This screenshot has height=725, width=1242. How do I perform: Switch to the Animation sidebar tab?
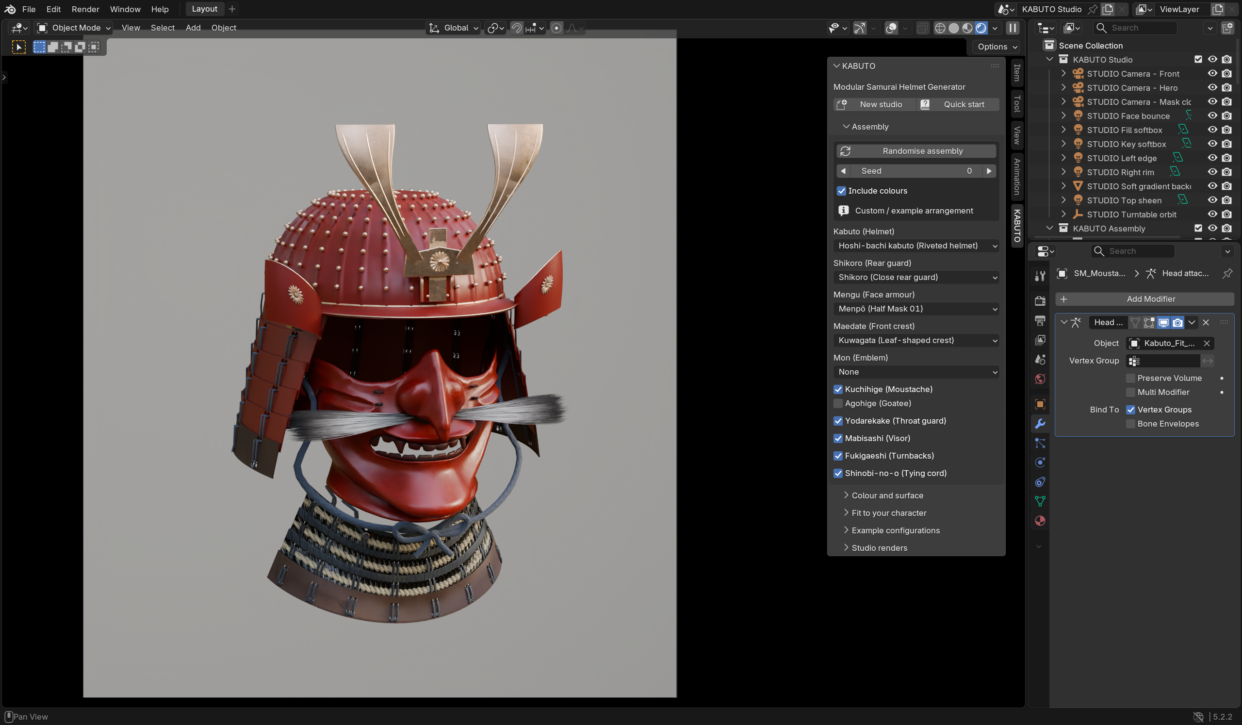click(1017, 177)
